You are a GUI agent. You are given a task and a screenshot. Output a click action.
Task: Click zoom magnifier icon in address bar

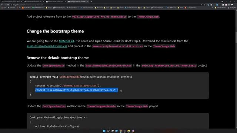pyautogui.click(x=201, y=5)
